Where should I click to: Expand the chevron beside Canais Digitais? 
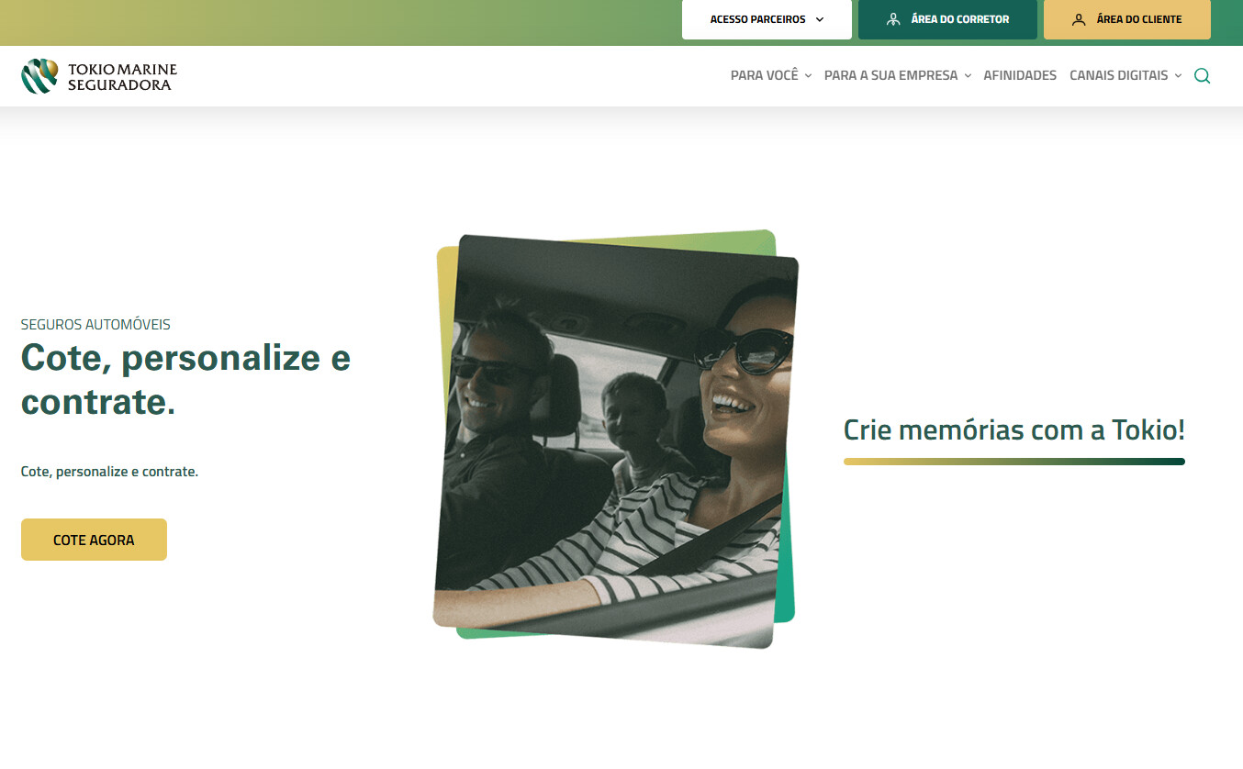1178,76
